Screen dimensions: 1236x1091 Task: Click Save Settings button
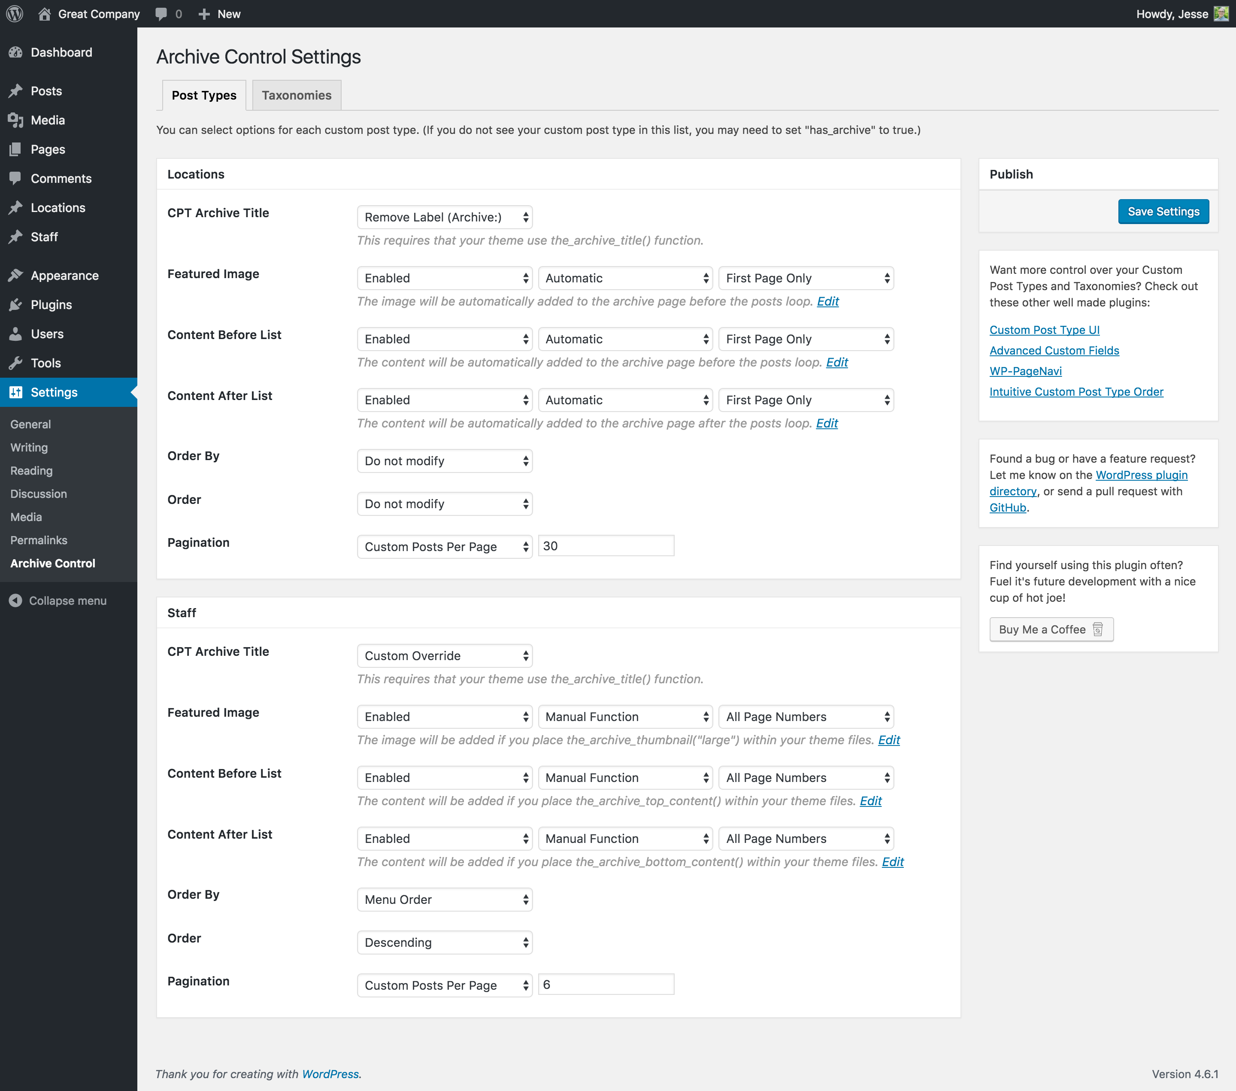click(1163, 212)
